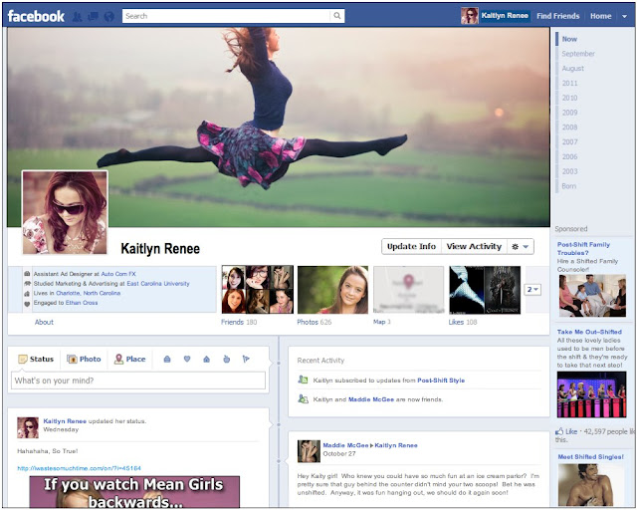Click the About link
This screenshot has width=637, height=510.
[x=44, y=322]
